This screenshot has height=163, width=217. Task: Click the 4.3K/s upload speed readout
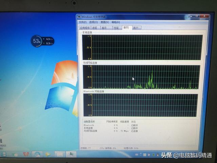click(49, 39)
